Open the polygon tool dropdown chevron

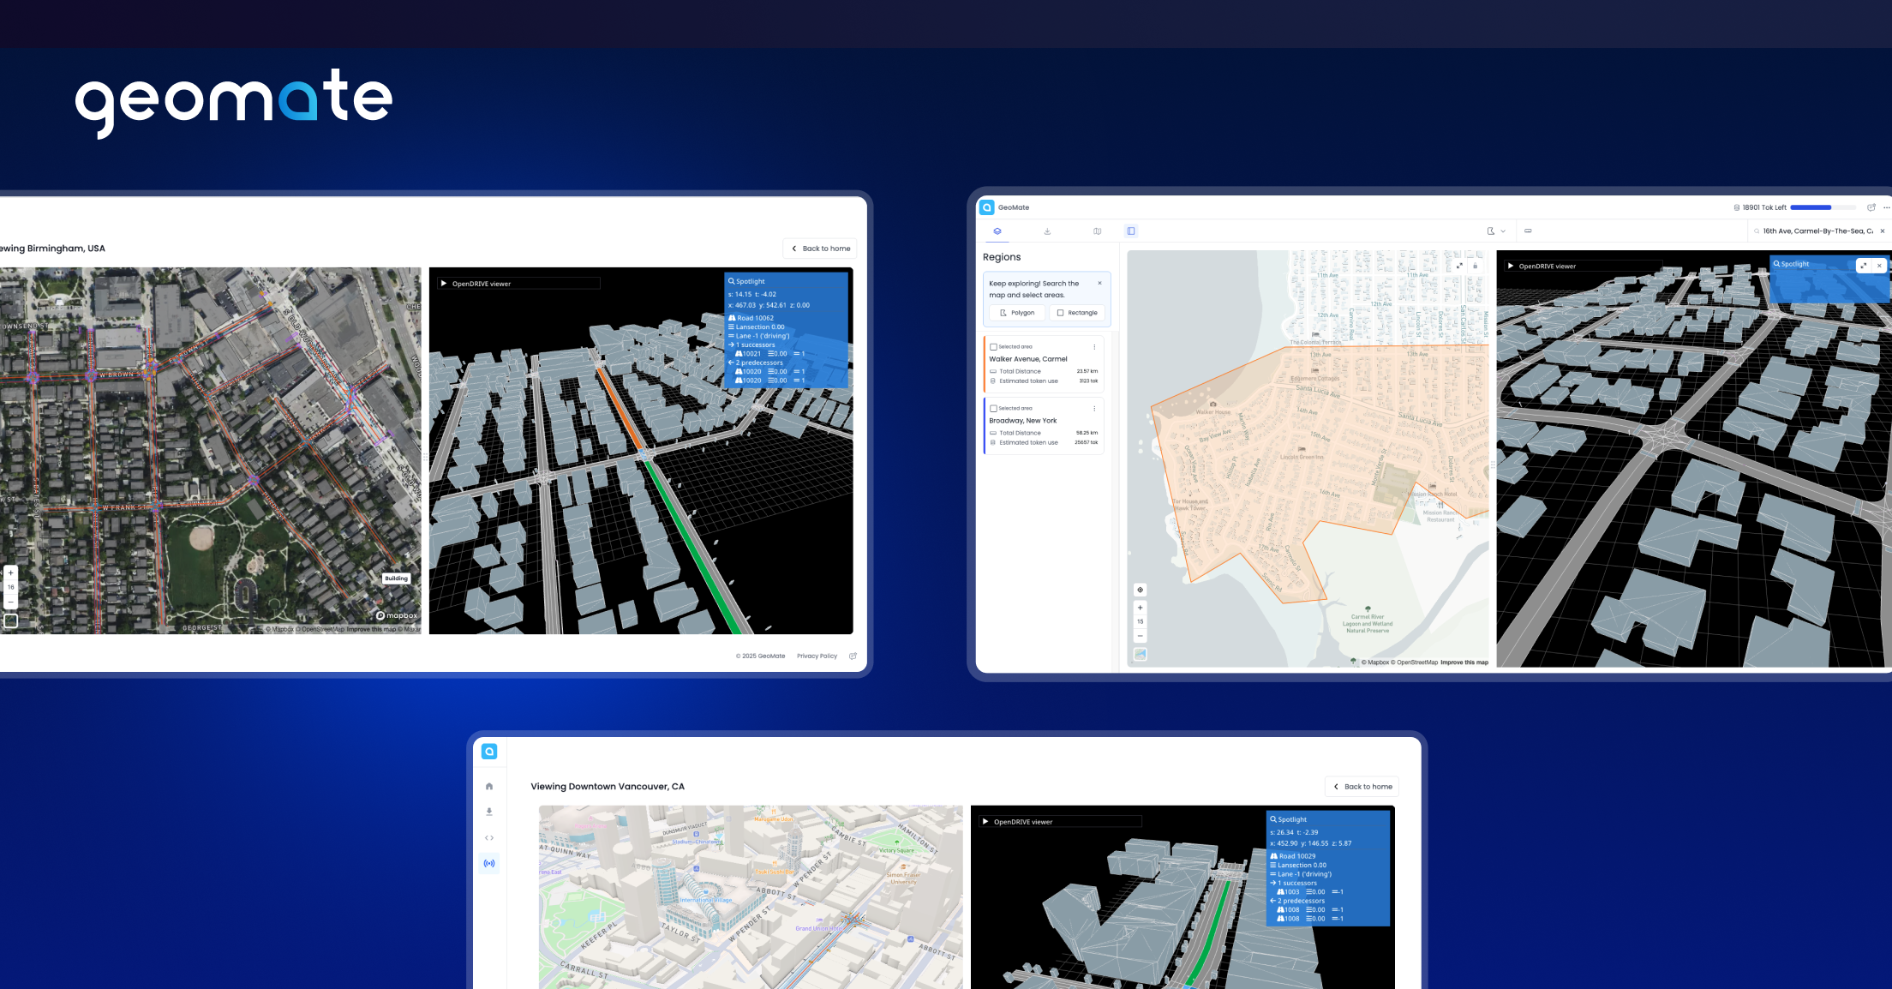(1503, 231)
